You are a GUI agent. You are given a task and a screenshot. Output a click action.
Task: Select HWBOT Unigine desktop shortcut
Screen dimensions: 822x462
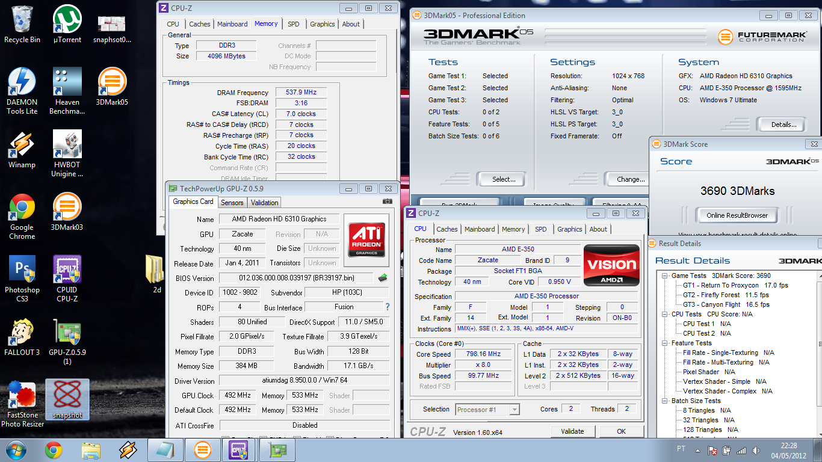click(67, 154)
